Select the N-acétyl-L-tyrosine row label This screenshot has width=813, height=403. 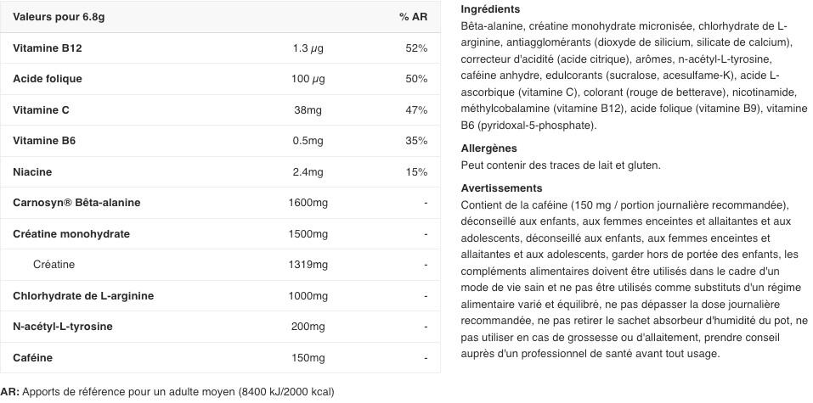pos(63,327)
